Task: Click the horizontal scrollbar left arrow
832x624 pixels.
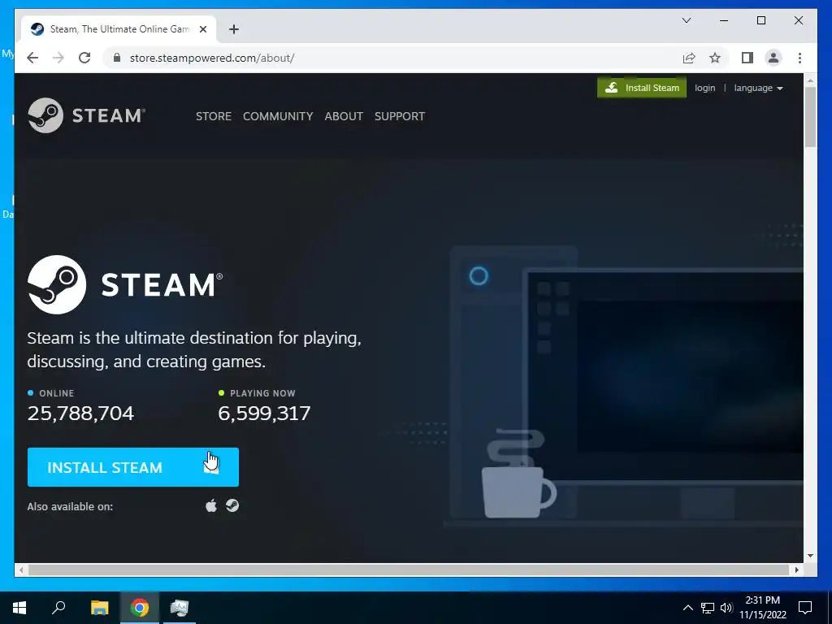Action: [x=21, y=570]
